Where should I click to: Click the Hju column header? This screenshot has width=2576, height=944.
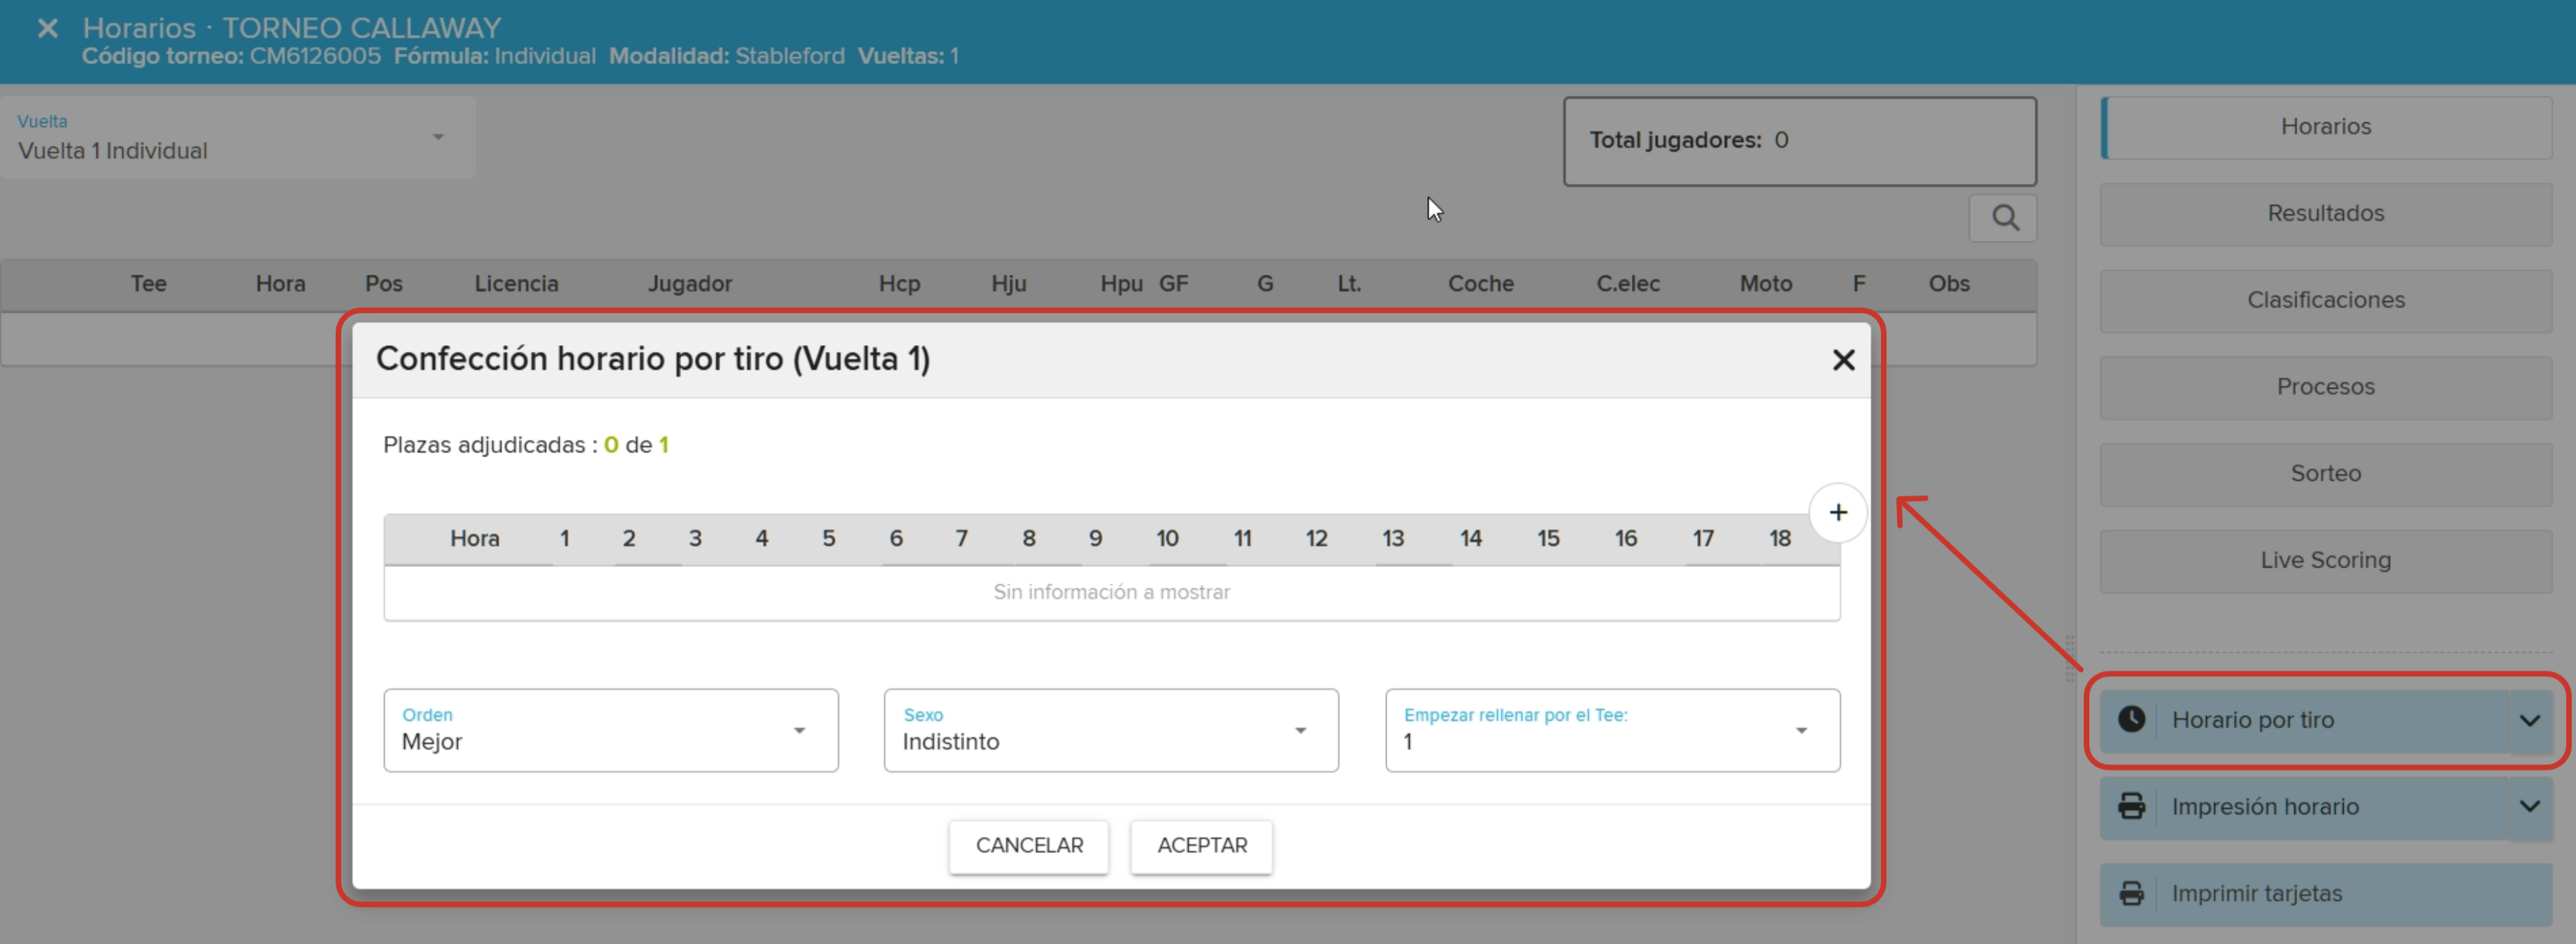(1009, 284)
